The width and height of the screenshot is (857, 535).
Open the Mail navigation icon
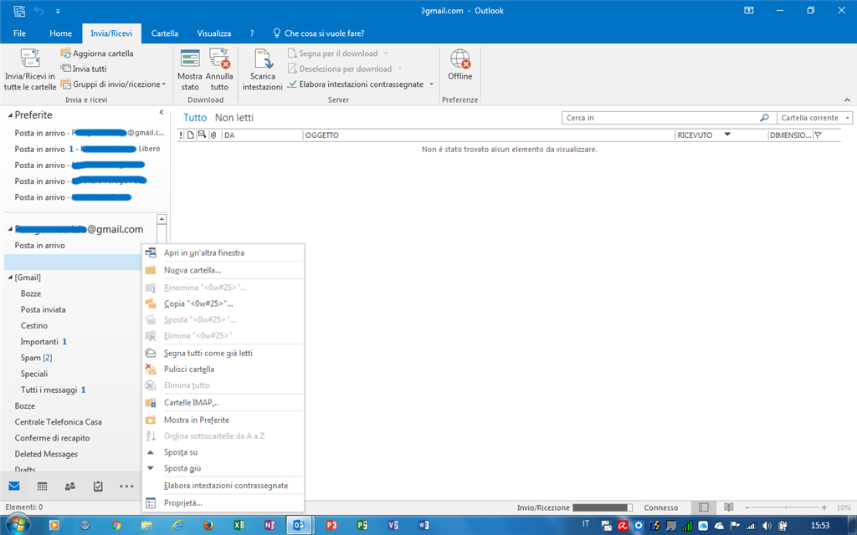coord(14,487)
